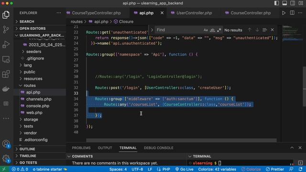The height and width of the screenshot is (172, 306).
Task: Customize layout from title bar
Action: point(301,3)
